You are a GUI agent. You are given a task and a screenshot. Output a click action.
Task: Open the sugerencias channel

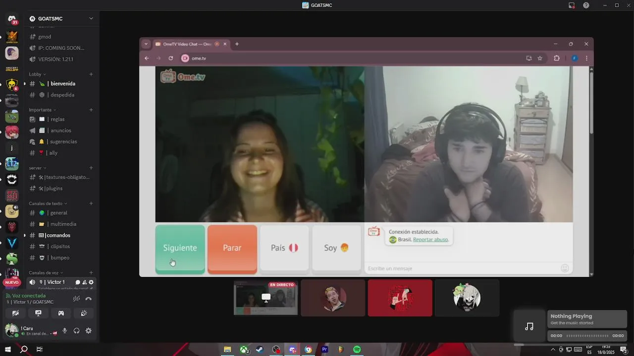[61, 141]
